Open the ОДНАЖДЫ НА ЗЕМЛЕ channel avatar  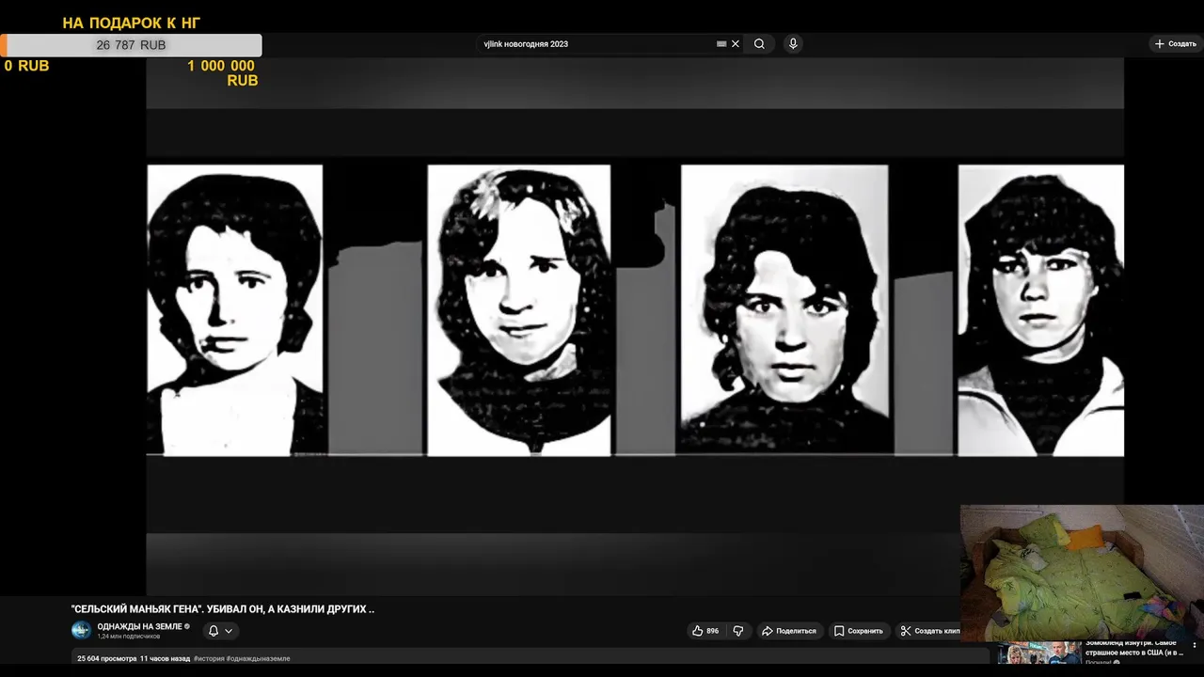point(82,630)
